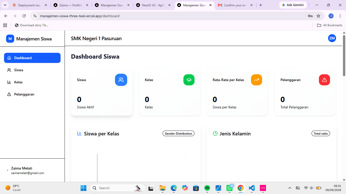Click the page vertical scrollbar
This screenshot has height=194, width=346.
[344, 56]
